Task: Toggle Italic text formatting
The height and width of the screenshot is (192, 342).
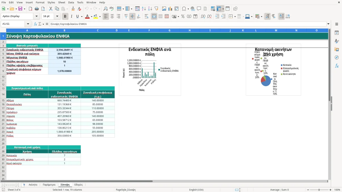Action: click(x=71, y=16)
